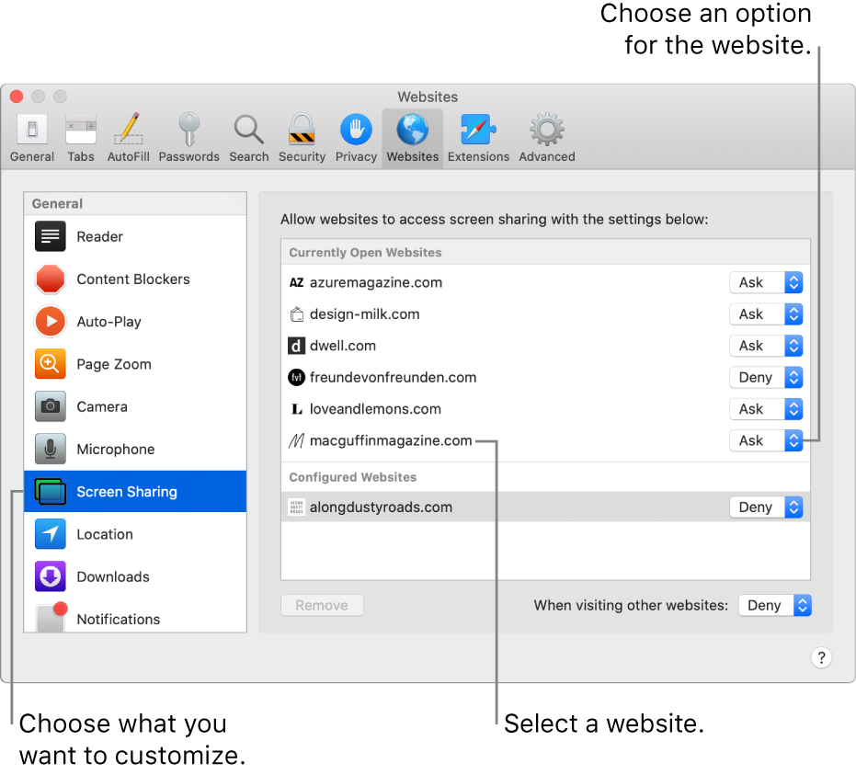Image resolution: width=856 pixels, height=775 pixels.
Task: Select the Screen Sharing icon
Action: coord(51,491)
